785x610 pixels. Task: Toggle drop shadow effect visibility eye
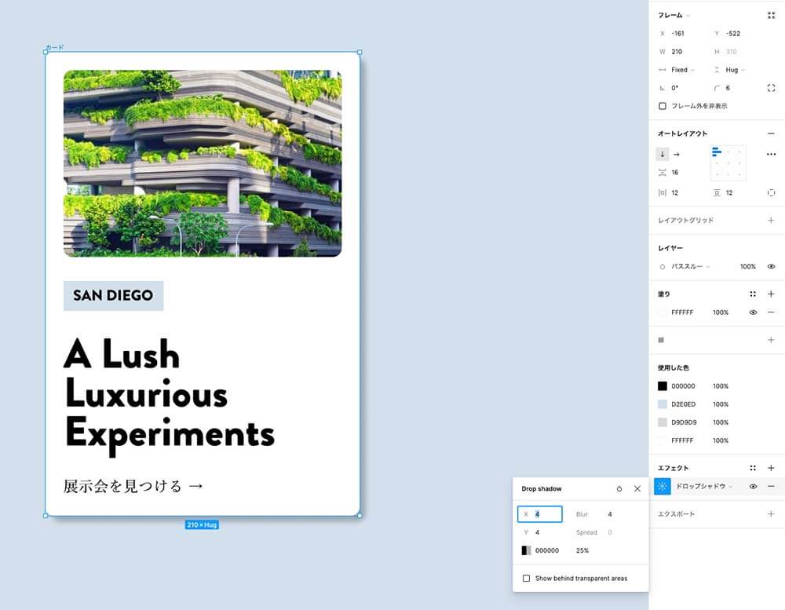point(753,486)
